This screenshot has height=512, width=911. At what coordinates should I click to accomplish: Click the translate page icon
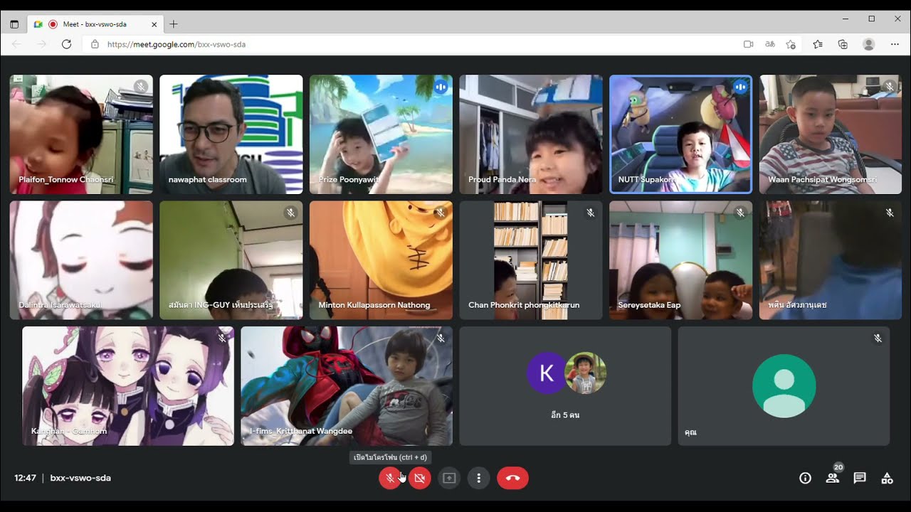769,44
